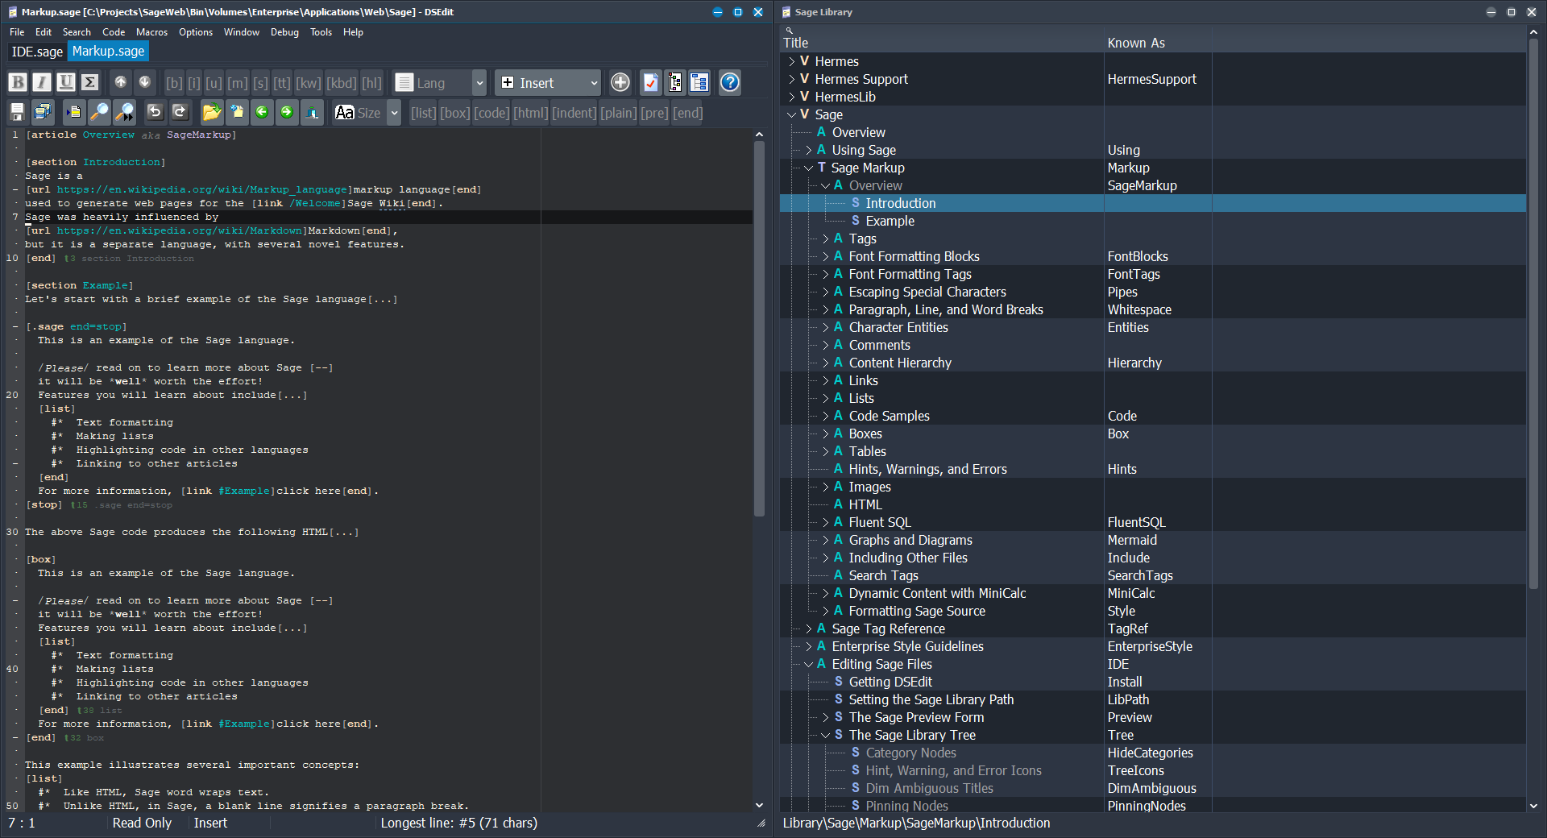
Task: Click the Aa font Size icon
Action: [x=345, y=113]
